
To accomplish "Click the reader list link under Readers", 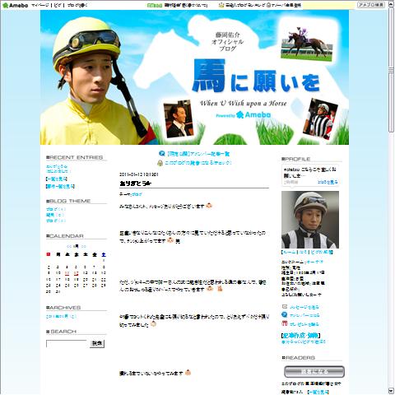I will point(318,392).
